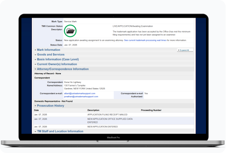The image size is (226, 153).
Task: Click the green-circled folder status icon
Action: tap(70, 31)
